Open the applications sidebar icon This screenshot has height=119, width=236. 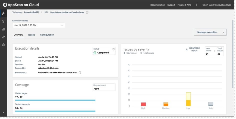(x=3, y=13)
